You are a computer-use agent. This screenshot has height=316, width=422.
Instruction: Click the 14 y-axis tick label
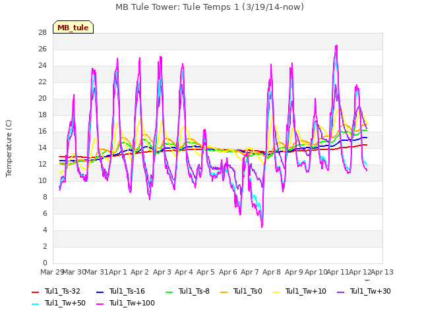click(42, 148)
